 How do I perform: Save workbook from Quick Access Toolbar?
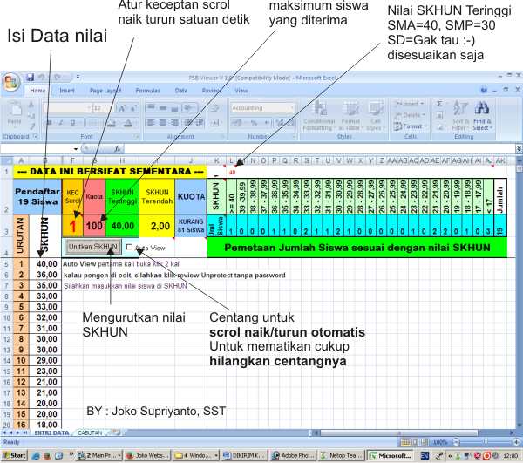click(30, 77)
